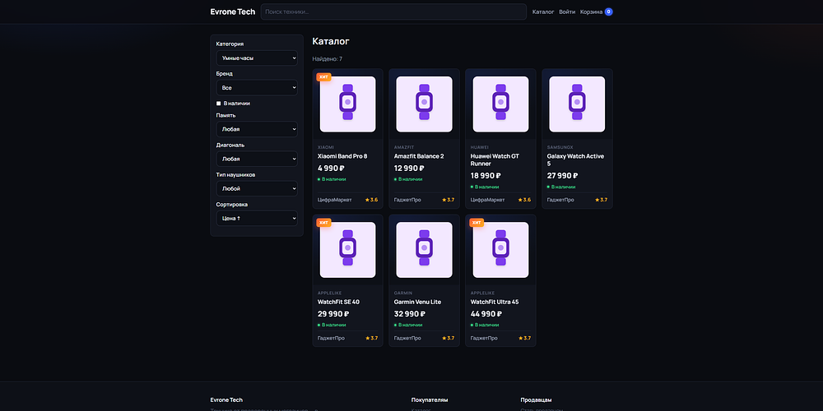Click the 4 990 ₽ price

pyautogui.click(x=331, y=169)
